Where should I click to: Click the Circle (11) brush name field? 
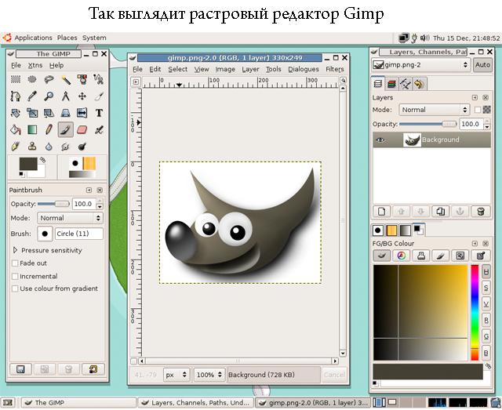pyautogui.click(x=79, y=234)
